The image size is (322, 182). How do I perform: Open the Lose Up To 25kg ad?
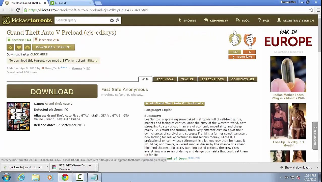click(288, 125)
